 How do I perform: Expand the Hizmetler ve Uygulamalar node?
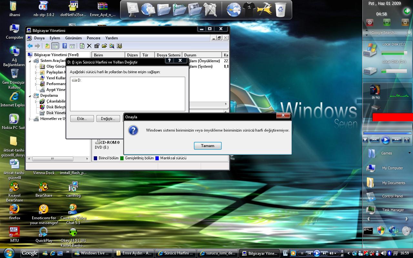pos(30,119)
